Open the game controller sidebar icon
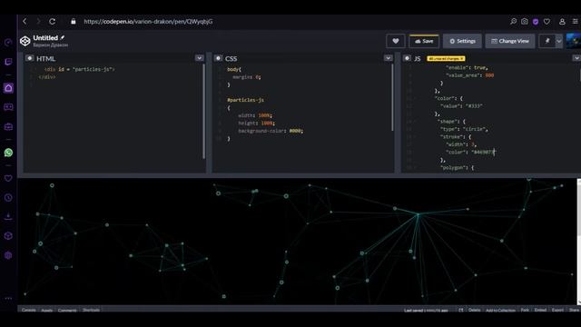The height and width of the screenshot is (327, 581). [8, 107]
